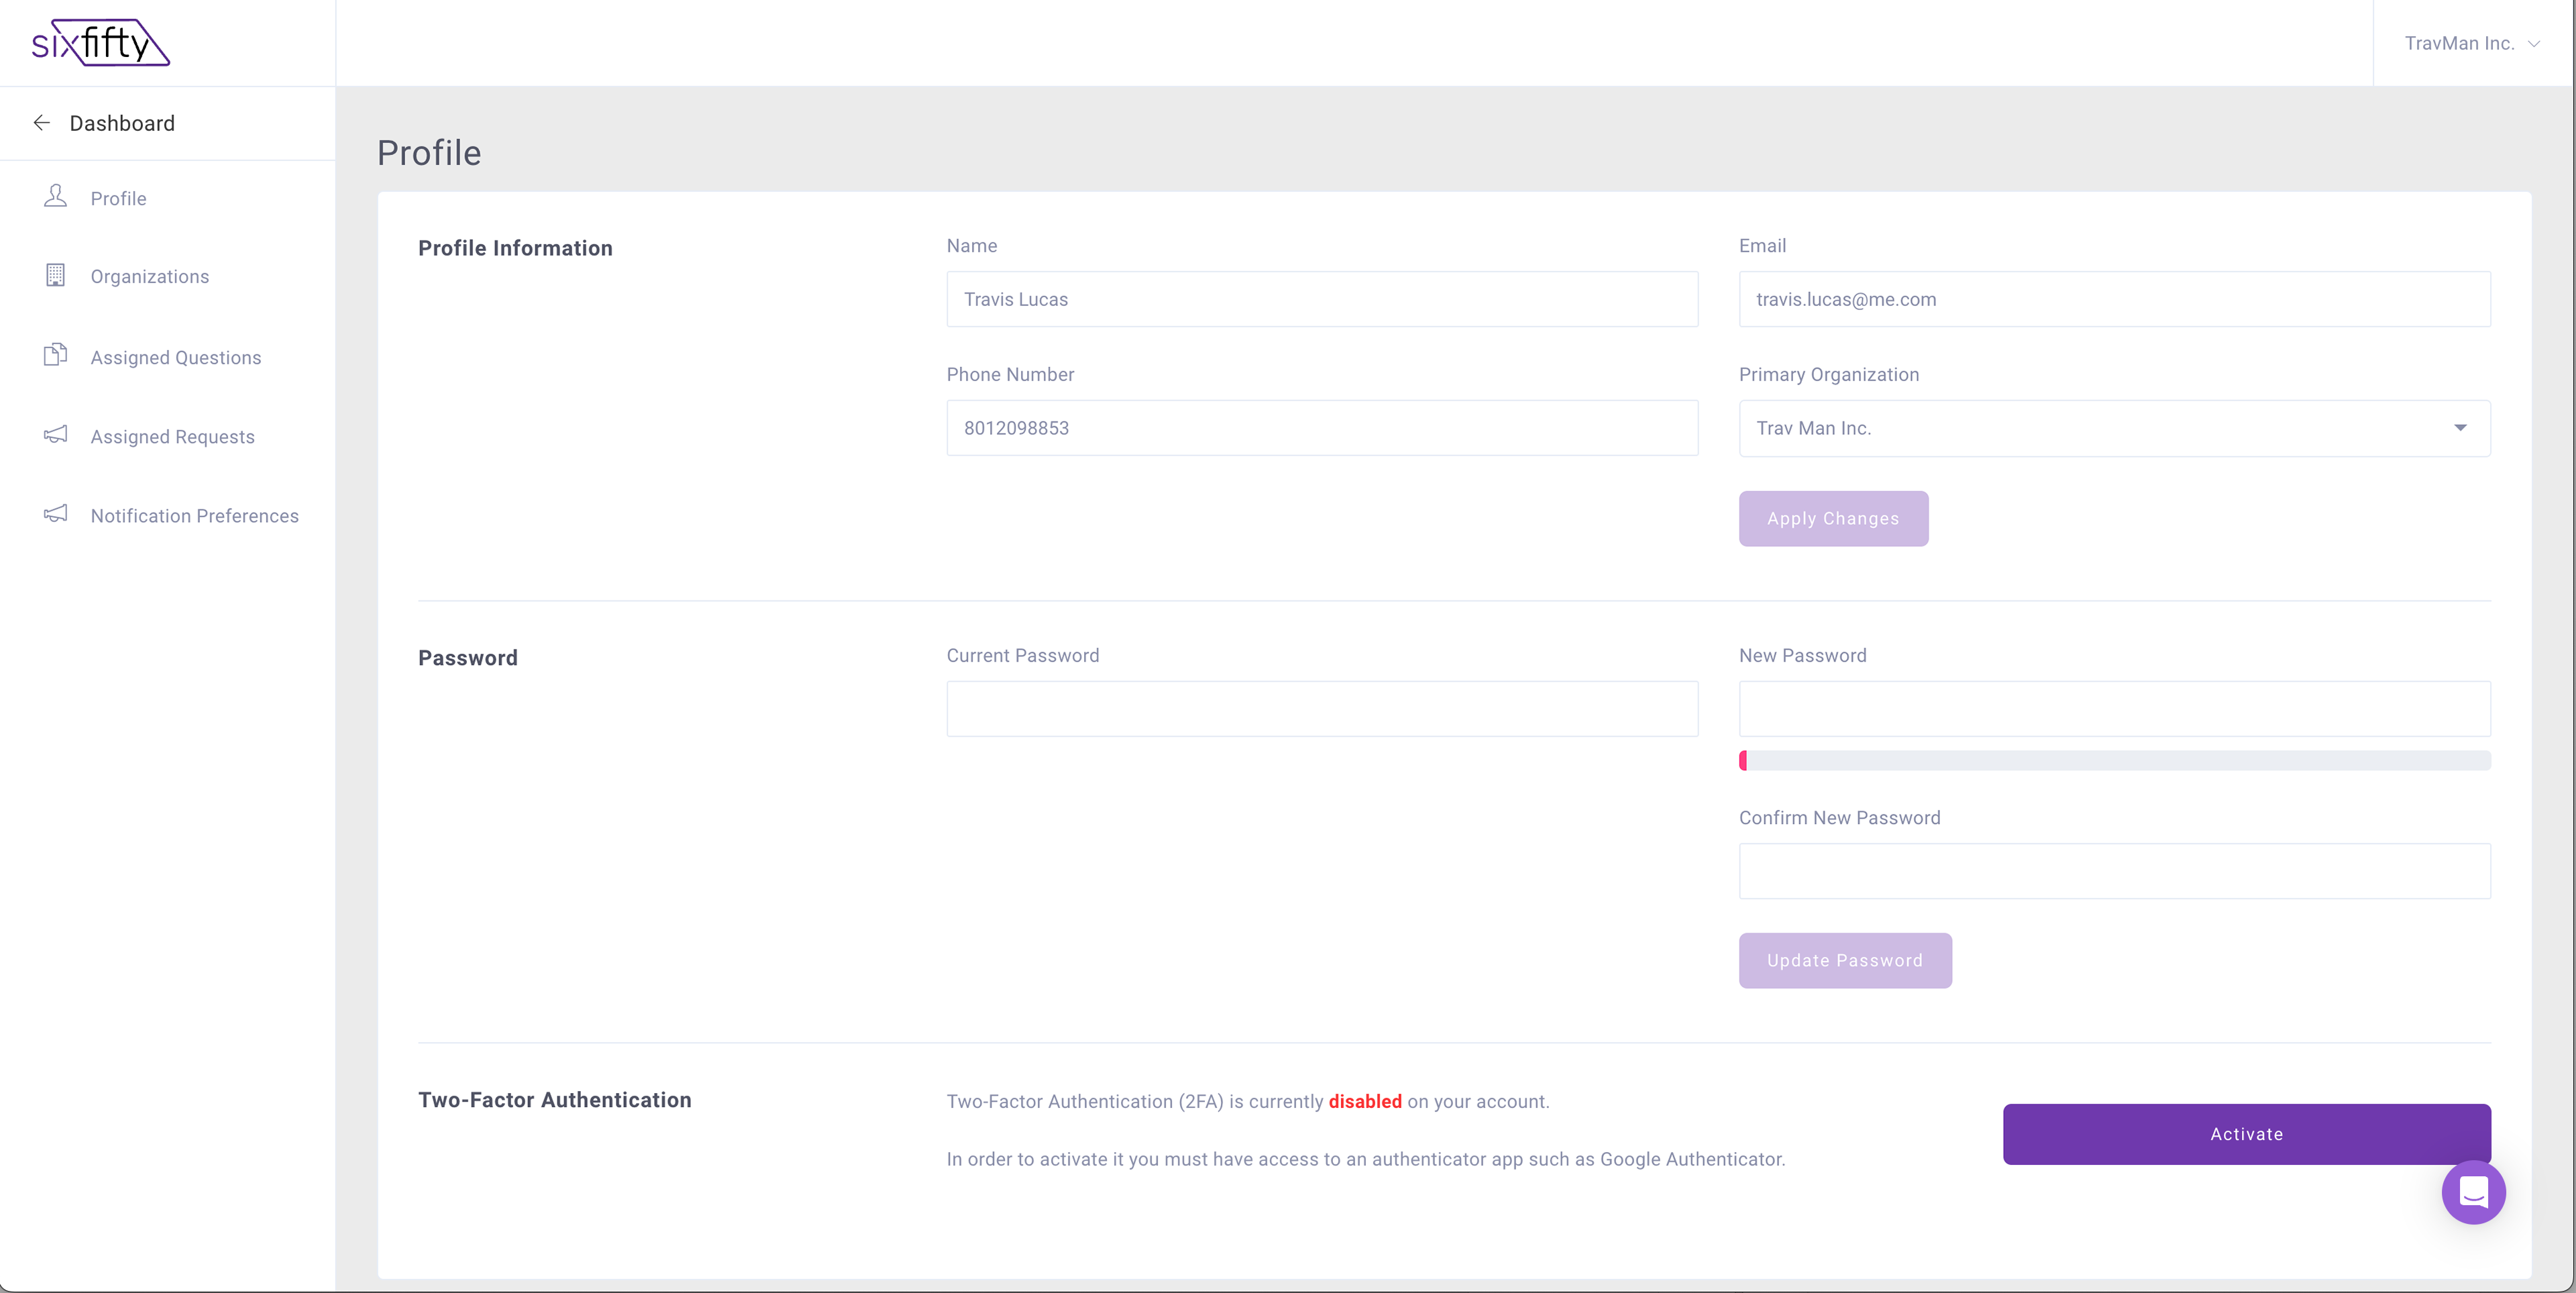The width and height of the screenshot is (2576, 1293).
Task: Expand the TravMan Inc. account menu
Action: [2470, 43]
